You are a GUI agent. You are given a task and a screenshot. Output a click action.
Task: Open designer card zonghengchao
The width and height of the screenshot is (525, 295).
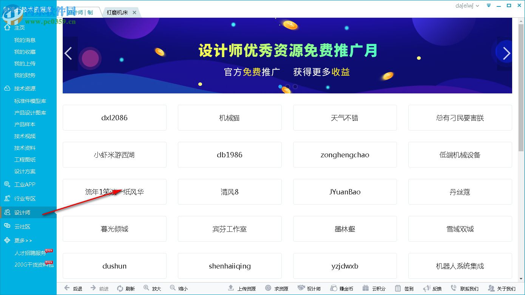(345, 155)
